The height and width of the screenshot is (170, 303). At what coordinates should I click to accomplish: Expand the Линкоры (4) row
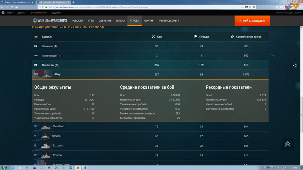150,46
